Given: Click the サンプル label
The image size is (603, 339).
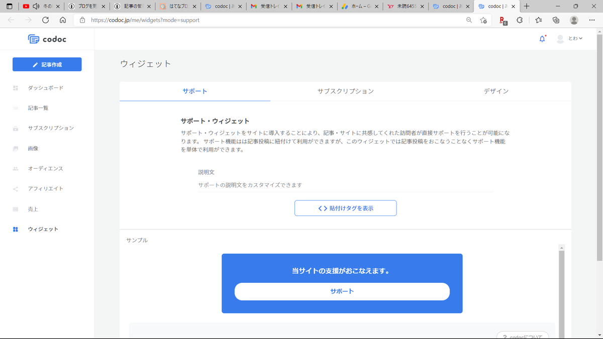Looking at the screenshot, I should point(137,240).
